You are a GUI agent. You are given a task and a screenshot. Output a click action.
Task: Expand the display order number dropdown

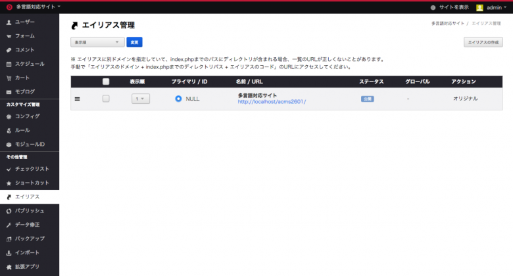pos(141,99)
